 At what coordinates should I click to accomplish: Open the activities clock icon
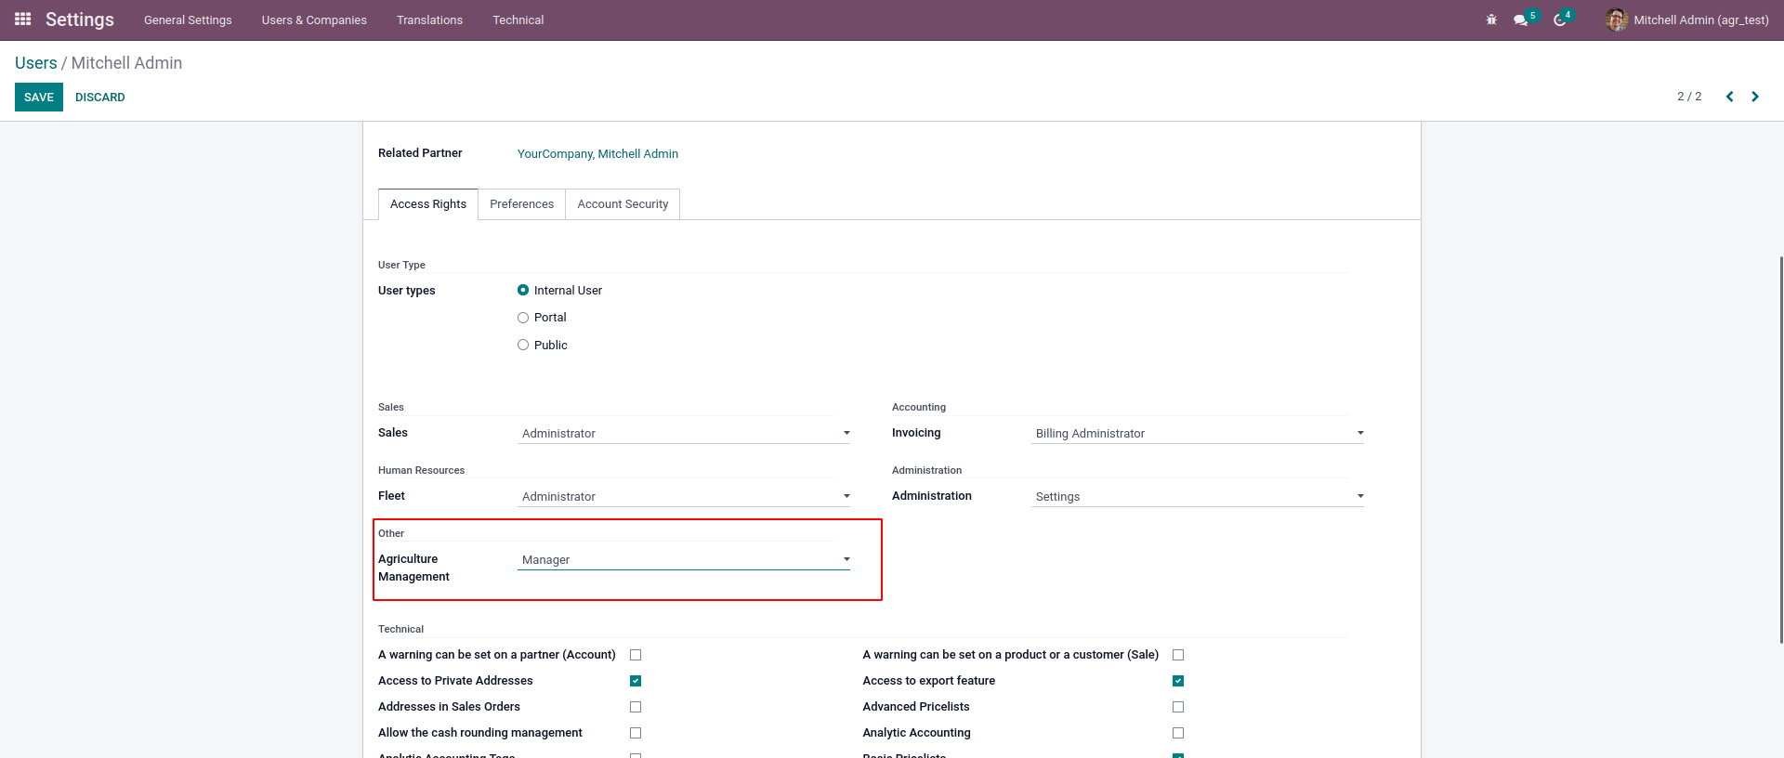pos(1560,20)
